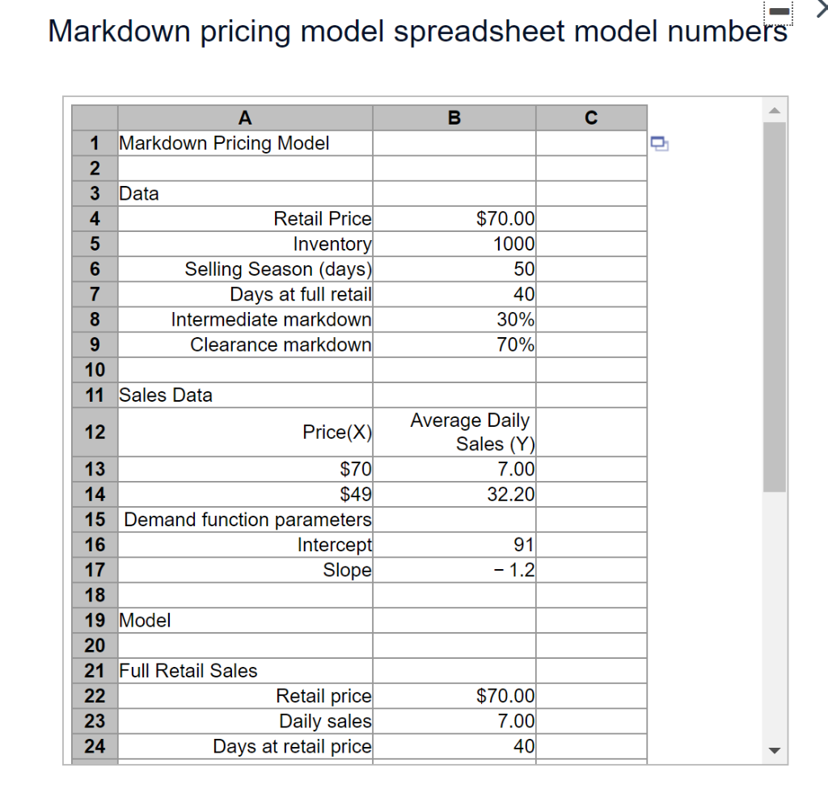Select column header A
Viewport: 828px width, 810px height.
coord(245,117)
